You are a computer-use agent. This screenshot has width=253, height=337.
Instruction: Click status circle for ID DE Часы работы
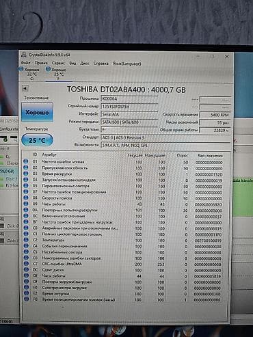(26, 275)
